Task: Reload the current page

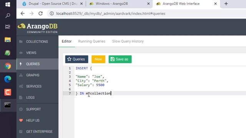Action: point(41,13)
